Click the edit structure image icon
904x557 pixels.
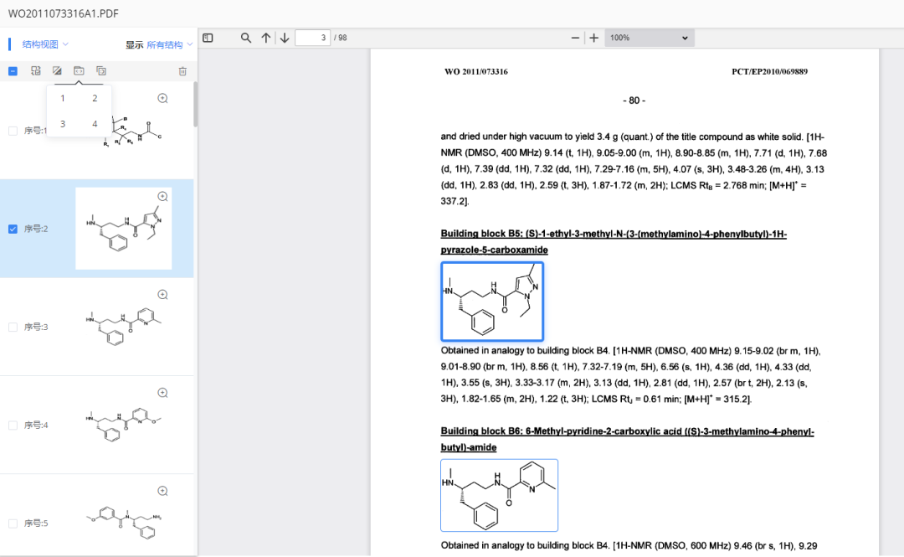coord(57,71)
